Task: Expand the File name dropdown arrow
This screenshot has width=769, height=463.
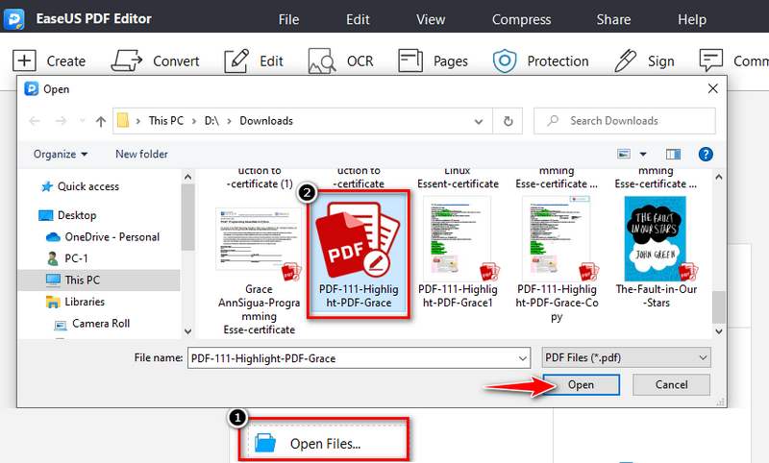Action: pos(523,358)
